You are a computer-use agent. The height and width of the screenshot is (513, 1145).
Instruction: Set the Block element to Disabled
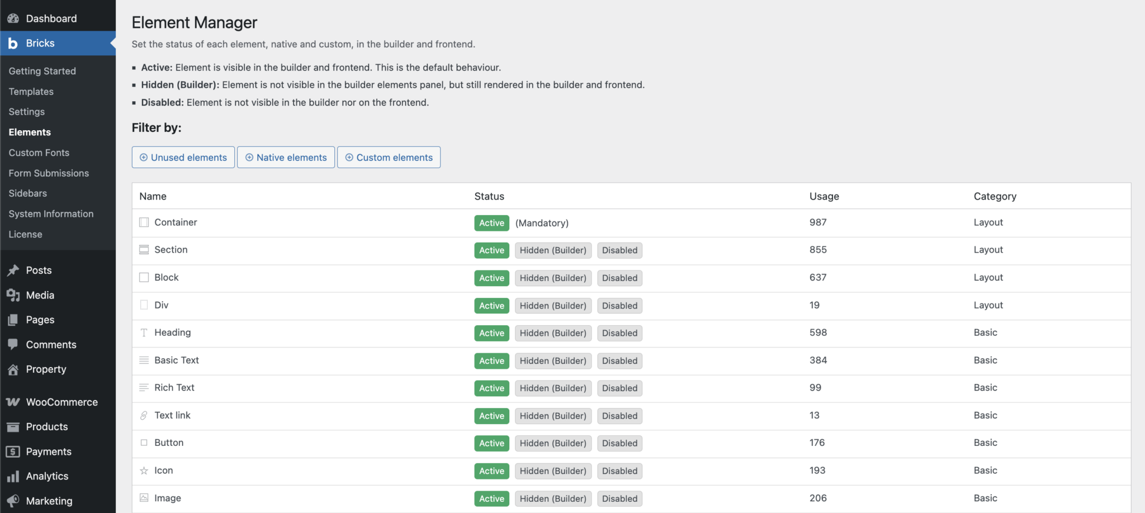(x=619, y=278)
